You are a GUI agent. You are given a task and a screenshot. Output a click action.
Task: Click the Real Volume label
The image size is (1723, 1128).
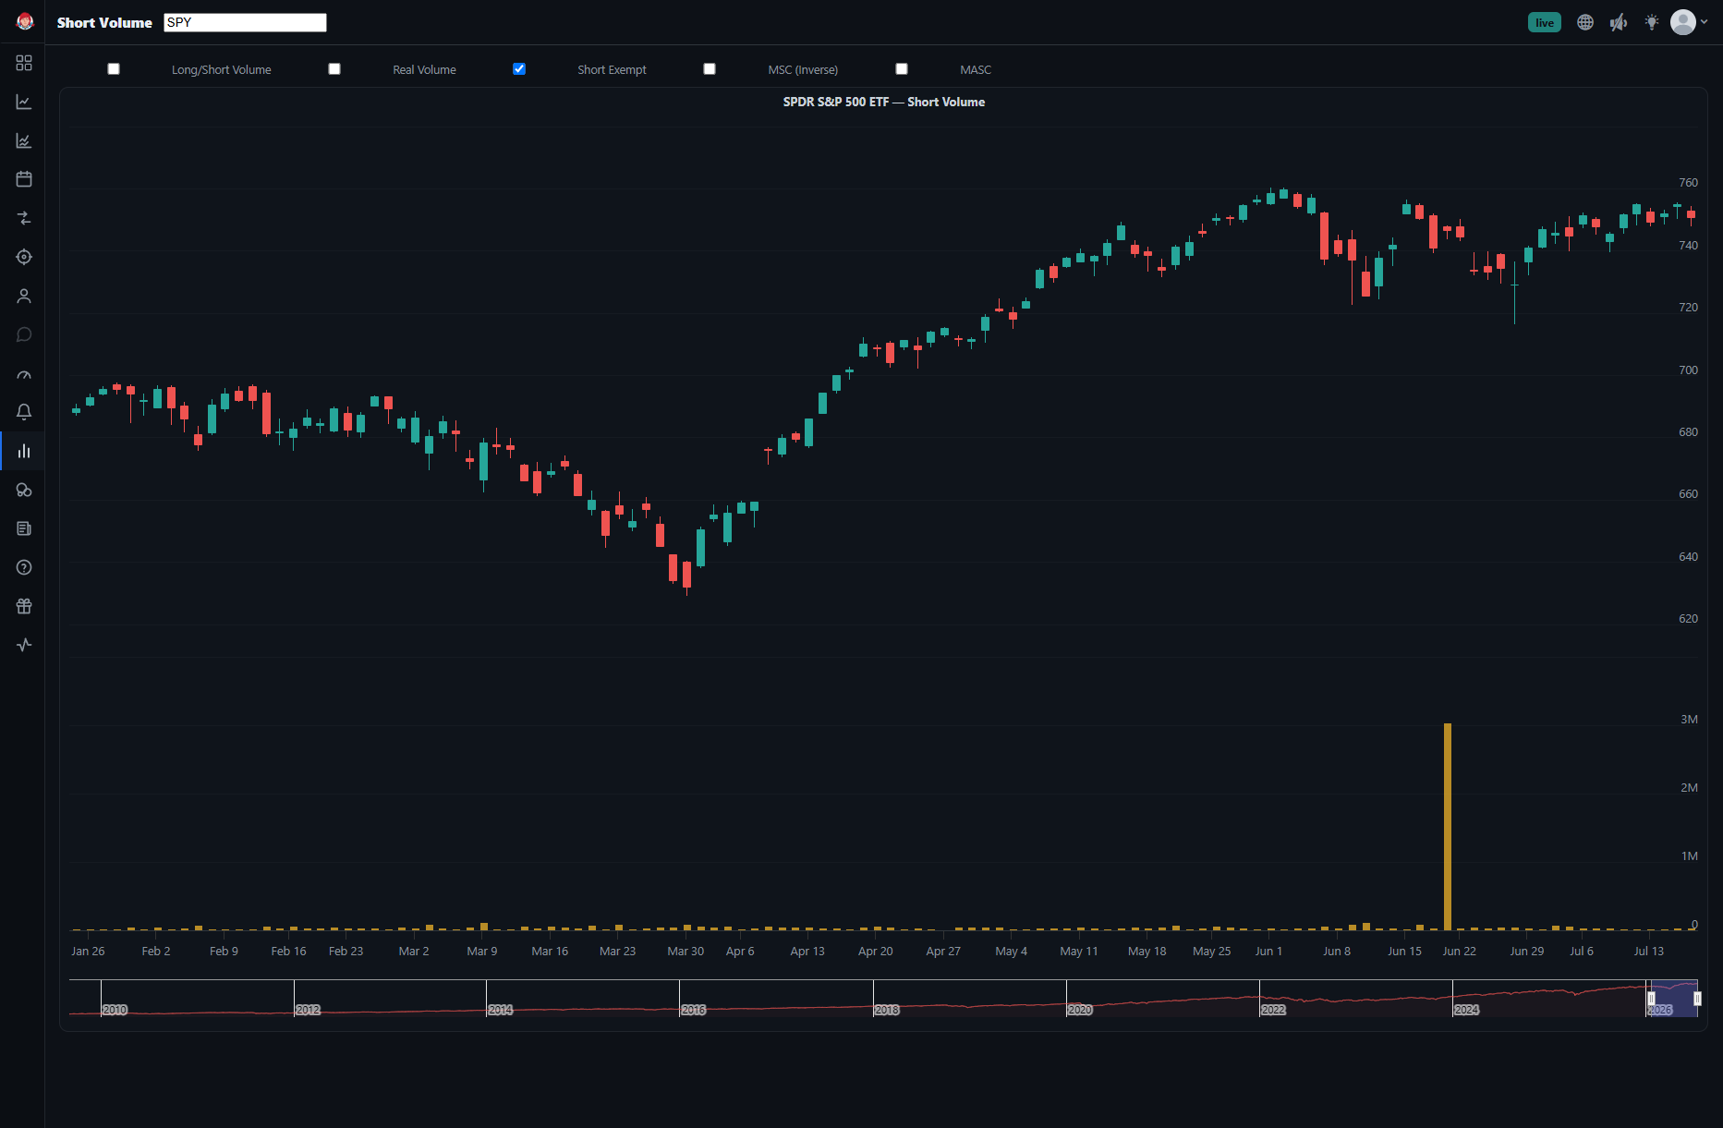point(424,70)
